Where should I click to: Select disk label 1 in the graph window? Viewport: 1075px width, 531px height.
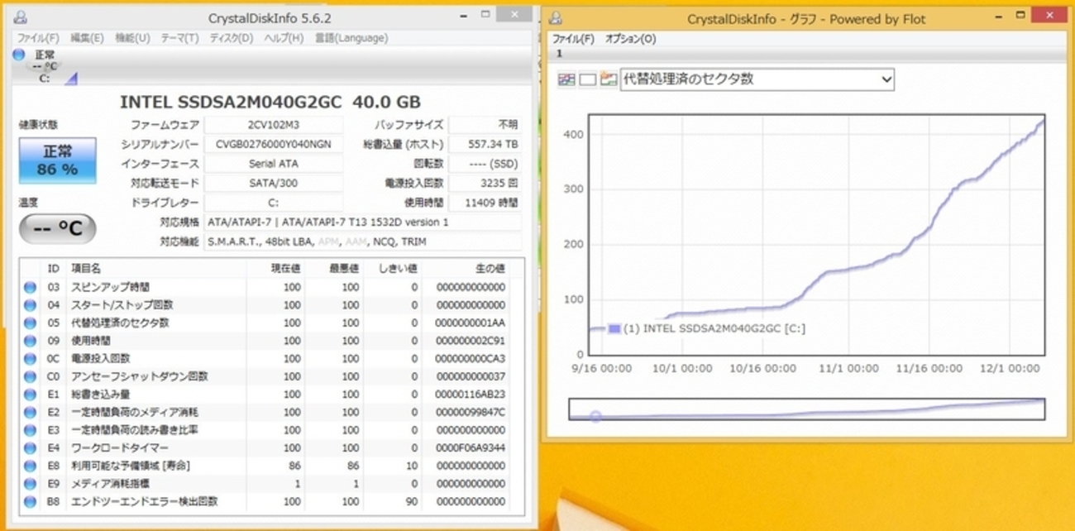pyautogui.click(x=560, y=54)
